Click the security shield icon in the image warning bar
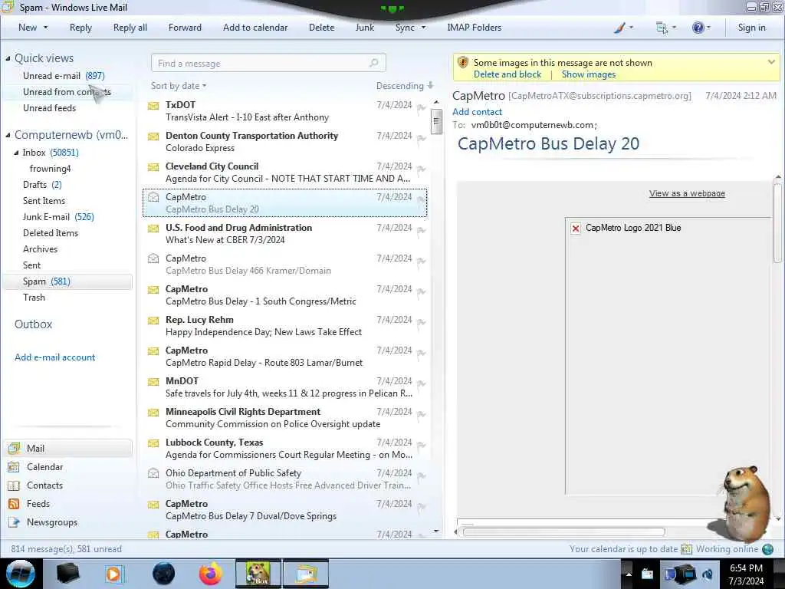Image resolution: width=785 pixels, height=589 pixels. click(x=463, y=63)
